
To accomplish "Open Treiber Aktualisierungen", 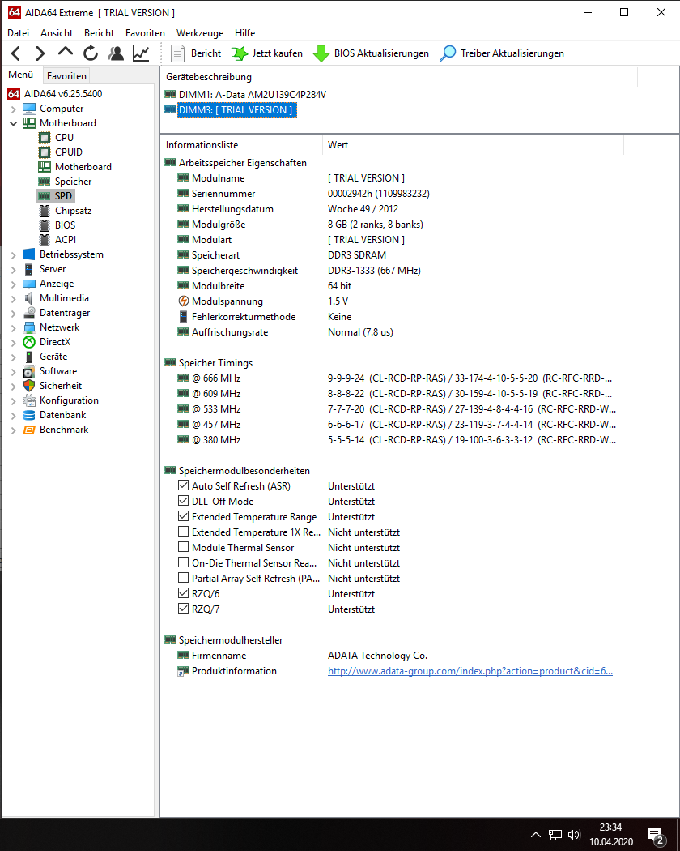I will click(502, 53).
